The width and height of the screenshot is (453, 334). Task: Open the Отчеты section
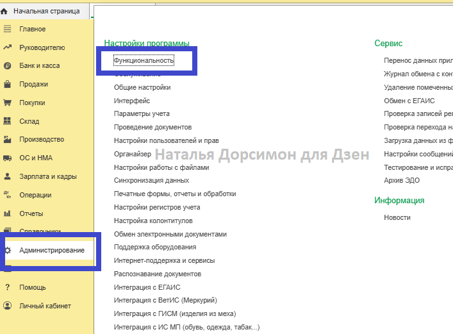click(31, 213)
